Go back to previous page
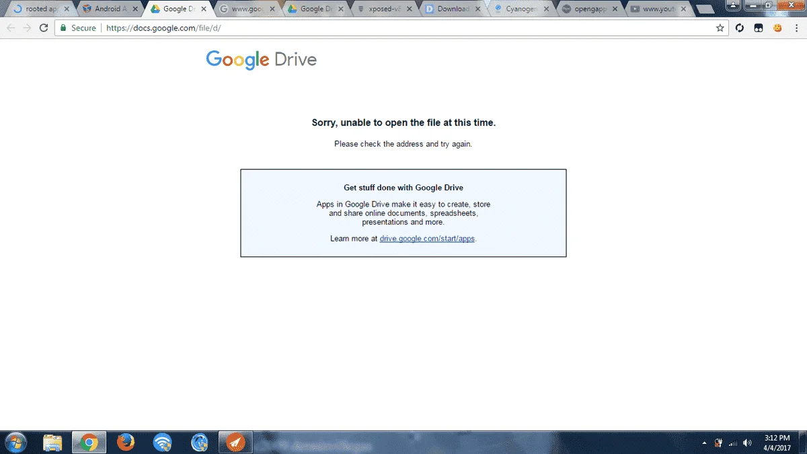Screen dimensions: 807x454 pyautogui.click(x=11, y=28)
